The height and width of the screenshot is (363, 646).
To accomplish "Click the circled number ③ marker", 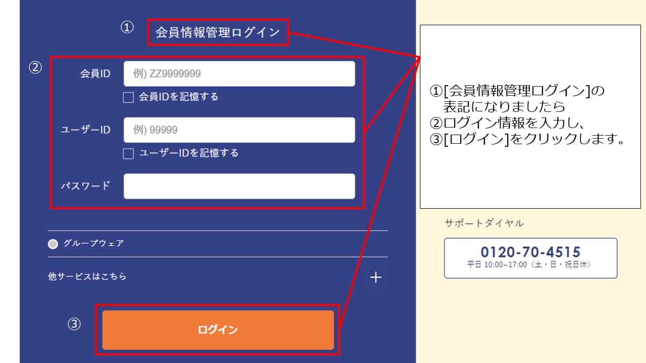I will tap(74, 324).
